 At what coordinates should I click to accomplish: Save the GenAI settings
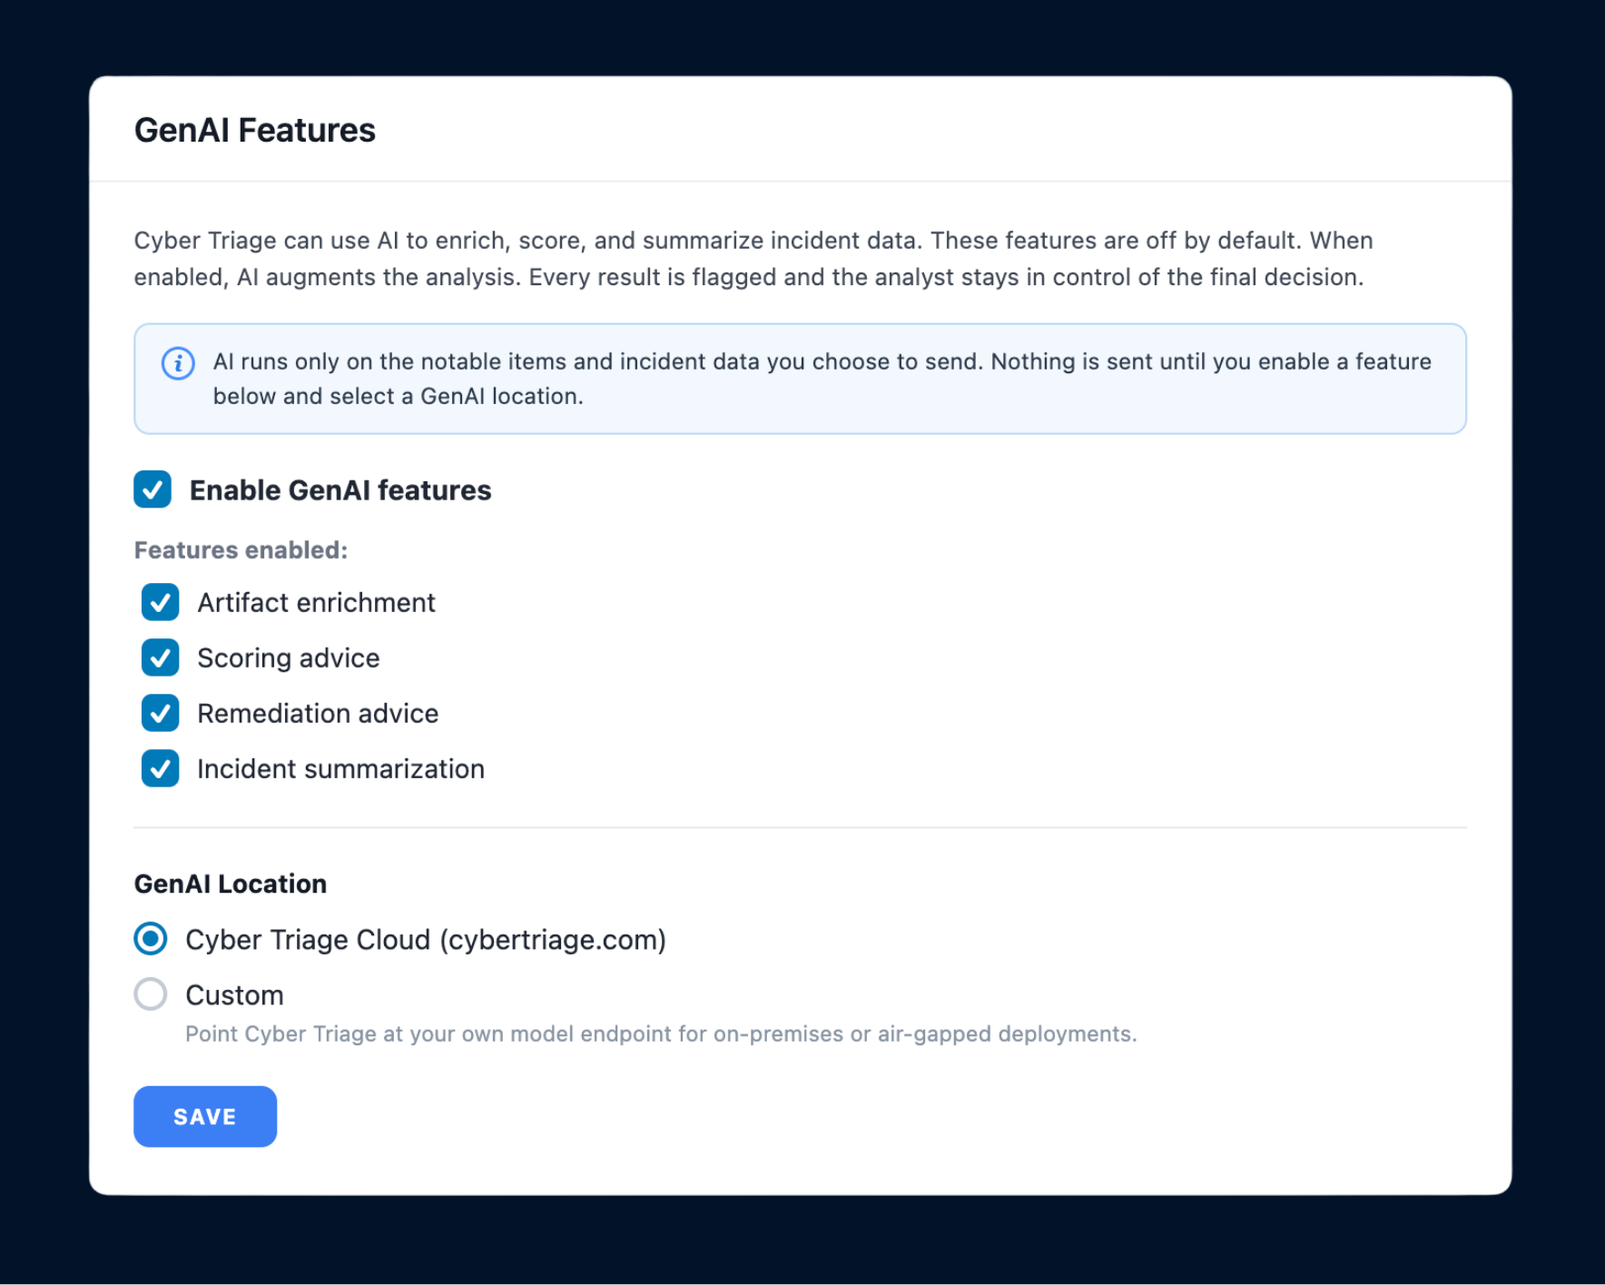click(205, 1116)
